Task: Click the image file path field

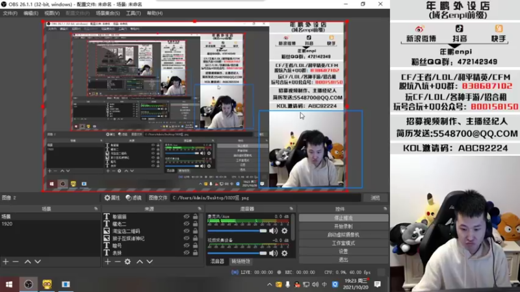Action: 266,198
